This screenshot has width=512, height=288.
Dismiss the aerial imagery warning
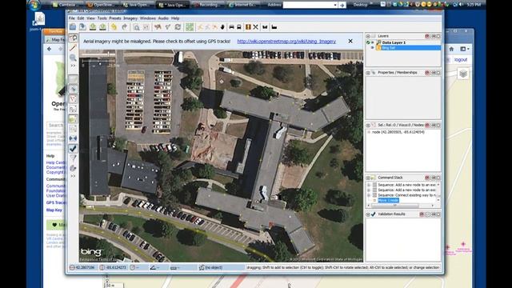point(350,41)
